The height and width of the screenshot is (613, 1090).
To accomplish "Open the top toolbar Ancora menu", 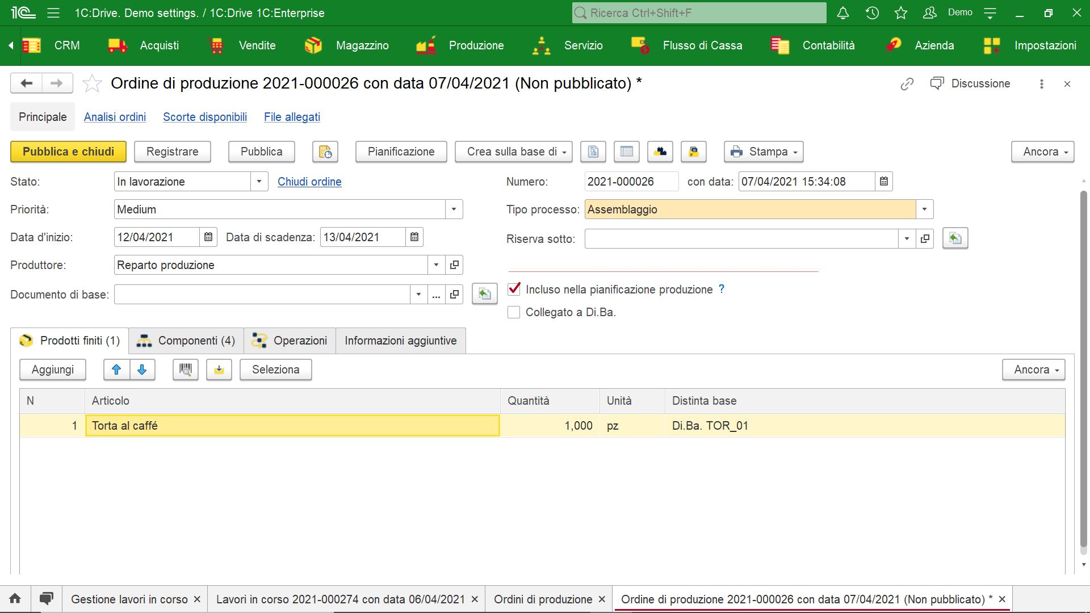I will click(1043, 152).
